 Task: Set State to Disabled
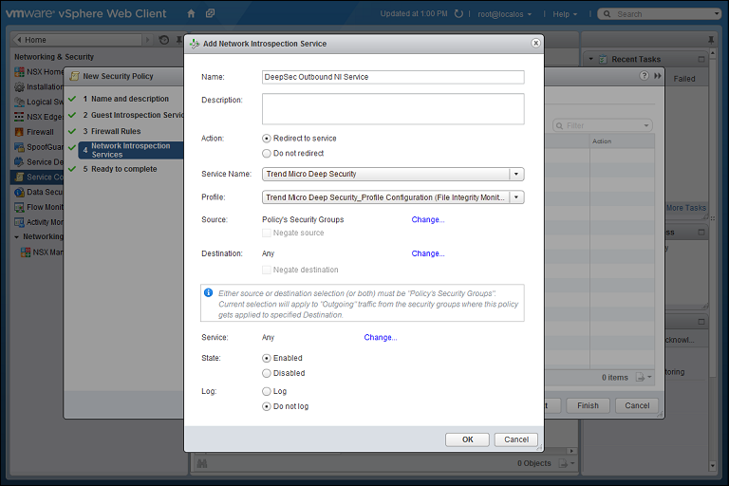point(267,373)
